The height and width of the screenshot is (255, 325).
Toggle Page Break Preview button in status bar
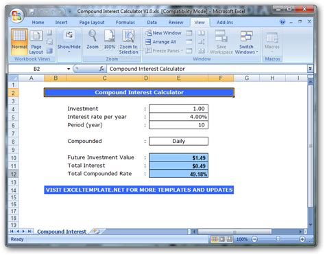pyautogui.click(x=230, y=239)
